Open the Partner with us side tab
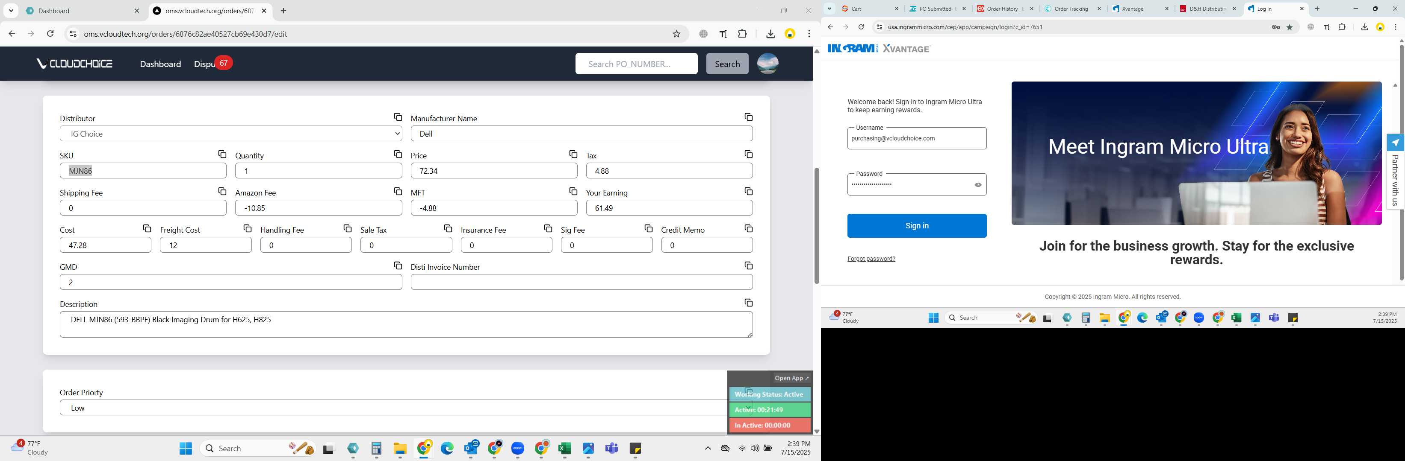 (x=1395, y=172)
